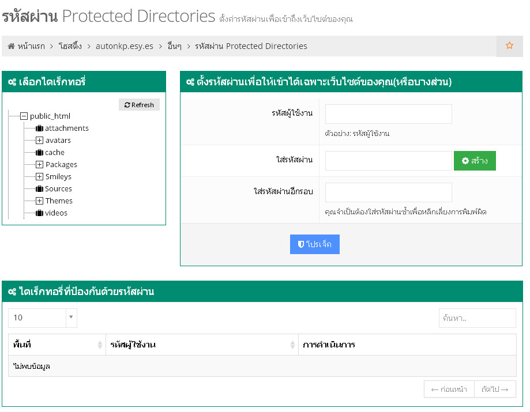Image resolution: width=530 pixels, height=412 pixels.
Task: Click the cache folder icon
Action: (x=39, y=153)
